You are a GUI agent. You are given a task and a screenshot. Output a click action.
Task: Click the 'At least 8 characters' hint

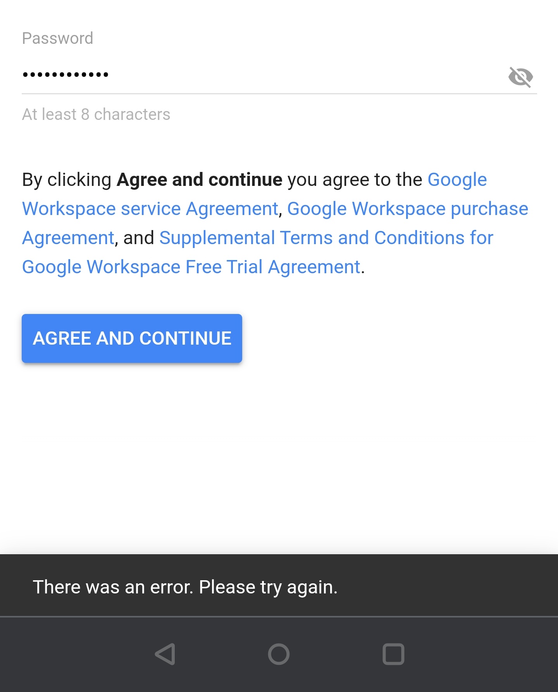click(x=96, y=114)
